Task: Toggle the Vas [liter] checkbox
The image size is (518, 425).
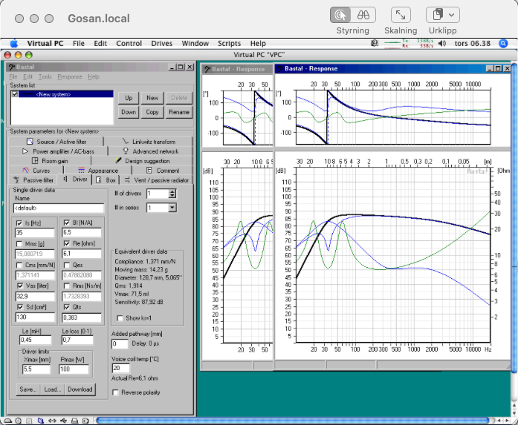Action: 20,286
